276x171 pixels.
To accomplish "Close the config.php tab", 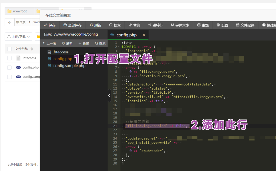I will click(x=144, y=35).
